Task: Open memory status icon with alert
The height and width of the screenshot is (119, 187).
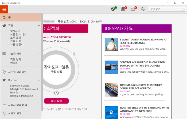Action: click(x=134, y=9)
